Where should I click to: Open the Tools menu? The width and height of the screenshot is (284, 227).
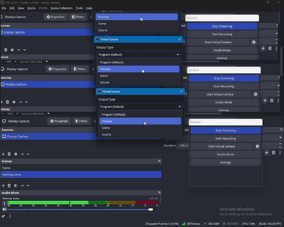pos(79,8)
